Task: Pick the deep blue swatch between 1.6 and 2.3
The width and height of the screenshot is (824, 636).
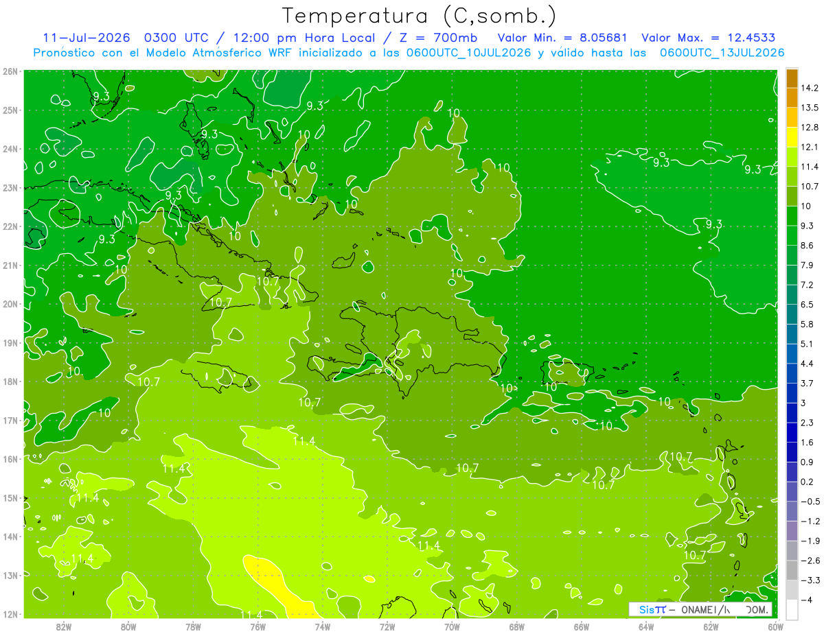Action: point(792,432)
